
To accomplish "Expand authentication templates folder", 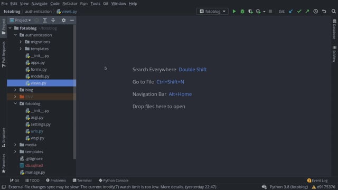I will tap(21, 49).
